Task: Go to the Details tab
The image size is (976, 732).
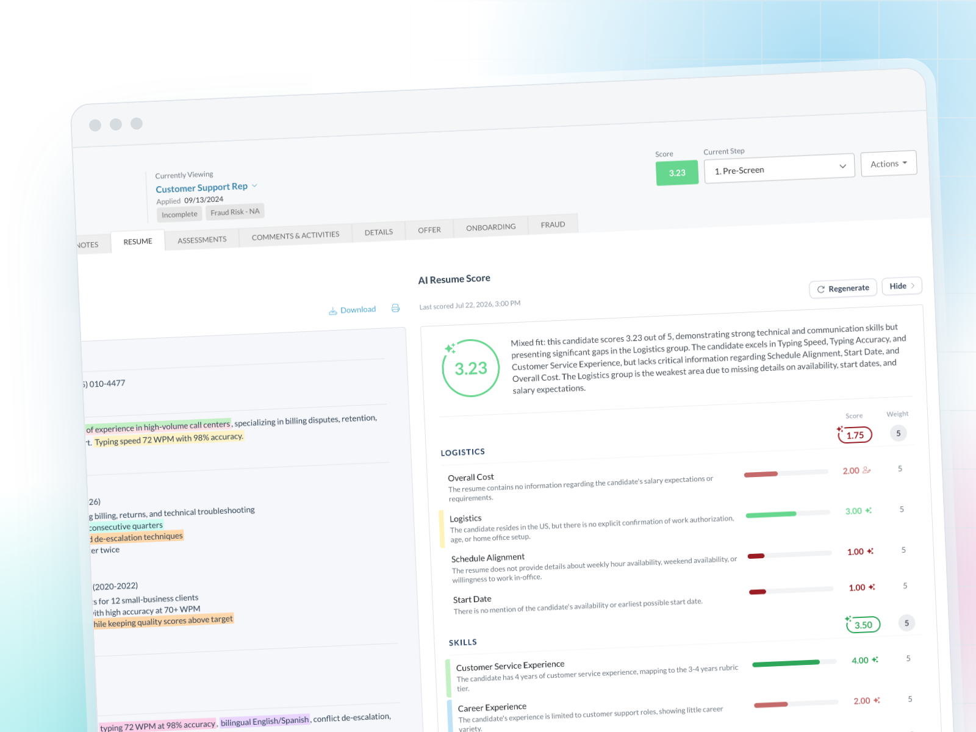Action: pos(379,232)
